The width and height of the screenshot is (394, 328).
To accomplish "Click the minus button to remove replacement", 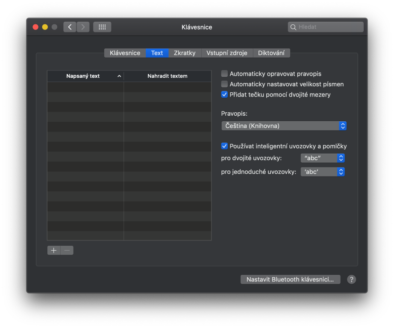I will 67,250.
